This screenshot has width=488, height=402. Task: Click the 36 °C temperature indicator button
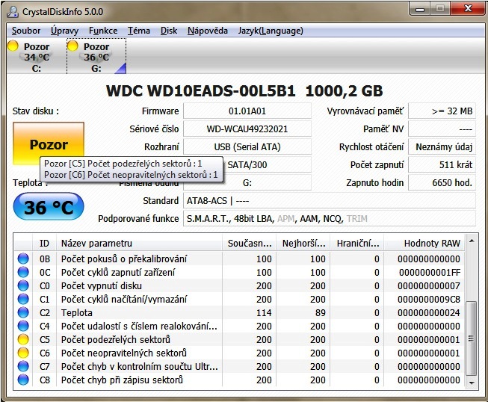[49, 207]
